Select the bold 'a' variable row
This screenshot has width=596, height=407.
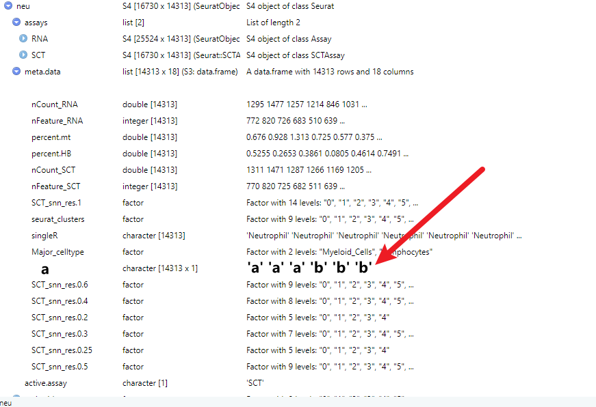[45, 269]
